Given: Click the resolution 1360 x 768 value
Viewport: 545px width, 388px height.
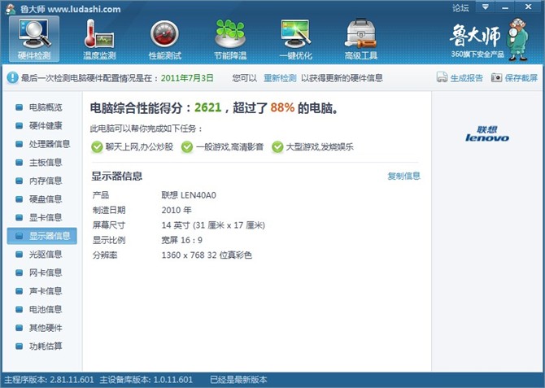Looking at the screenshot, I should (x=207, y=255).
